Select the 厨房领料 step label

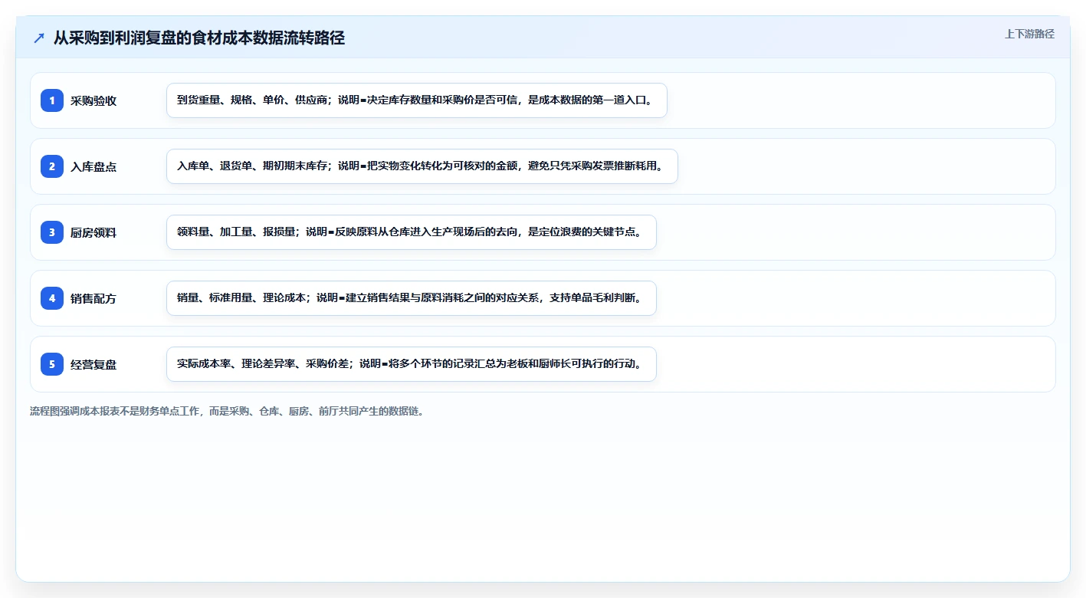click(x=94, y=232)
